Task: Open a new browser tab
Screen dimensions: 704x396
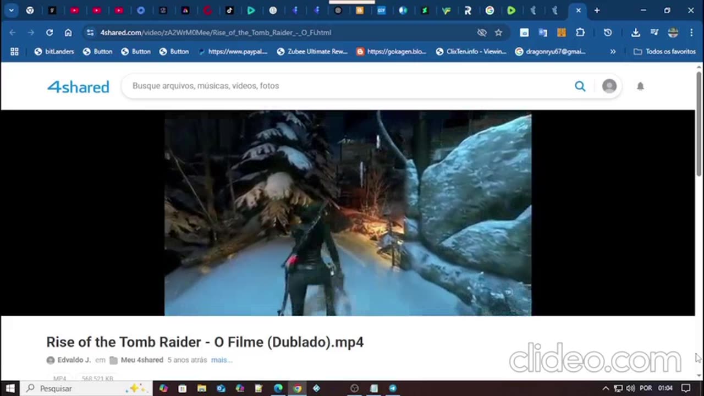Action: point(597,10)
